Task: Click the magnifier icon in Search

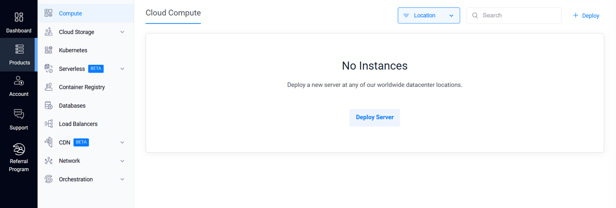Action: (x=475, y=15)
